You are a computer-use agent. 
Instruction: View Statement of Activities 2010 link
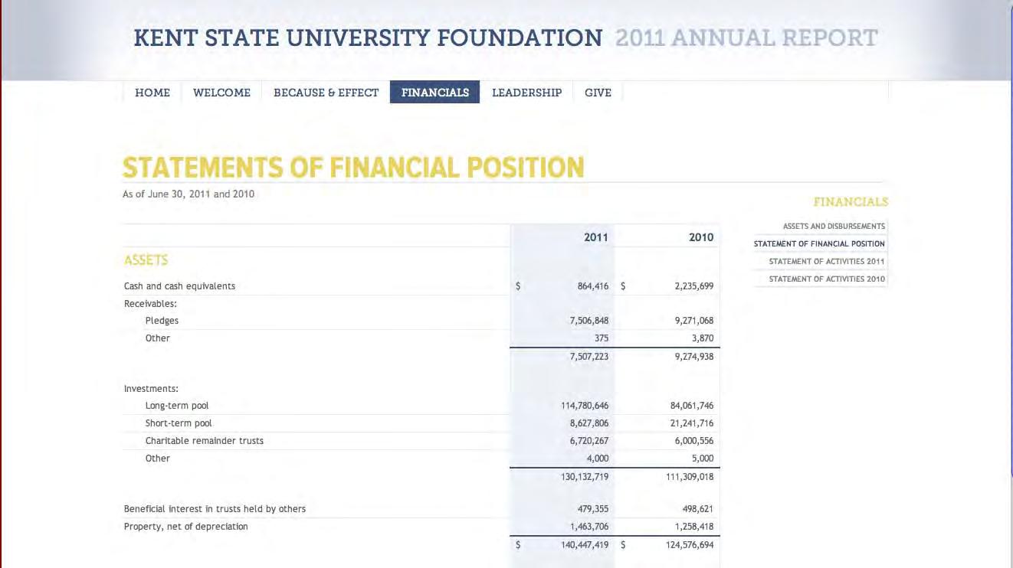[x=827, y=279]
